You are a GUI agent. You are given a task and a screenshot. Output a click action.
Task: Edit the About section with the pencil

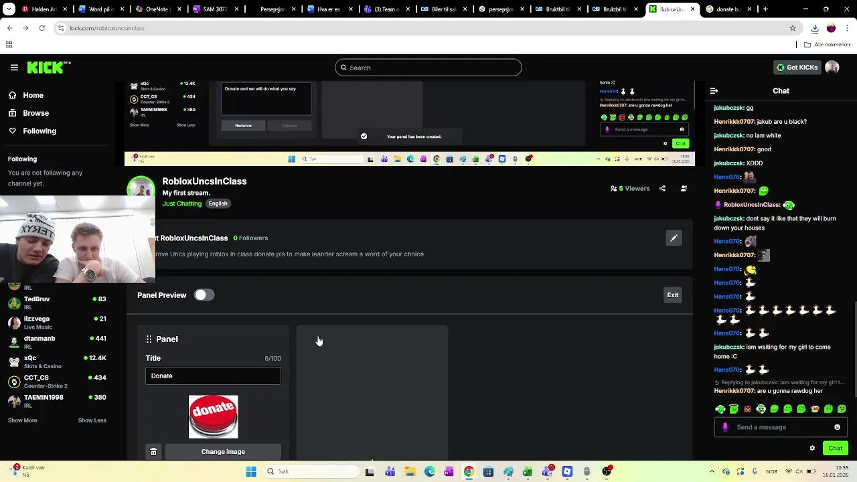[674, 238]
